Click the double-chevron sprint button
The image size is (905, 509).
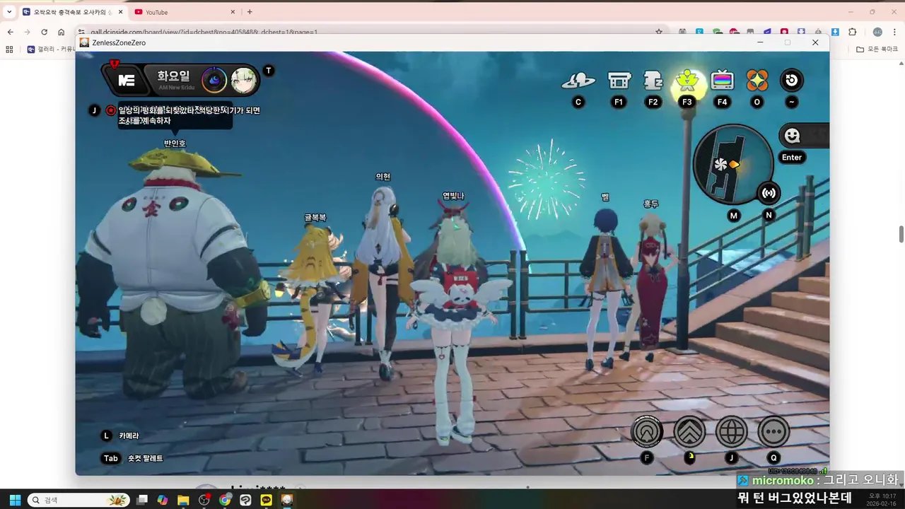pos(689,431)
